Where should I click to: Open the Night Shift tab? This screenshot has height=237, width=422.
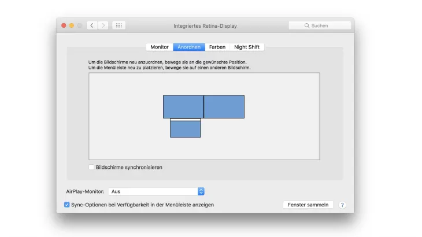[x=247, y=47]
